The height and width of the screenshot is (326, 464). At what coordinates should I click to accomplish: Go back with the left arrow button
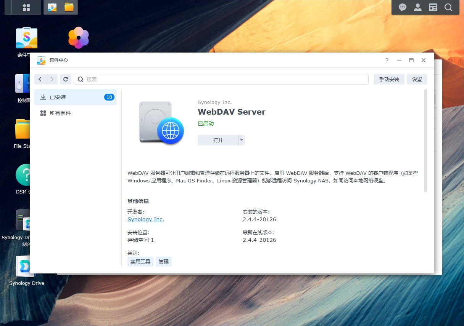point(40,79)
